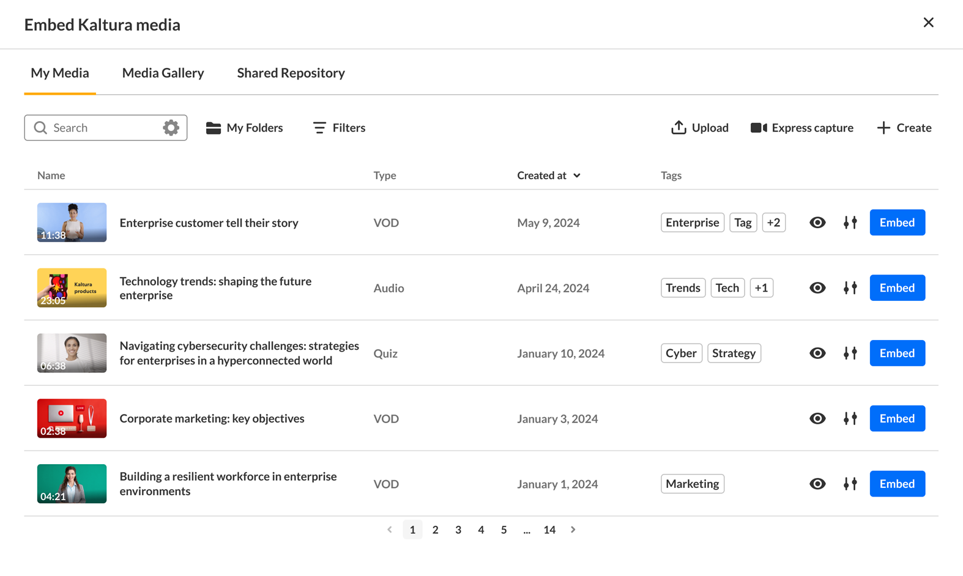Switch to the Shared Repository tab
This screenshot has width=963, height=576.
[291, 73]
